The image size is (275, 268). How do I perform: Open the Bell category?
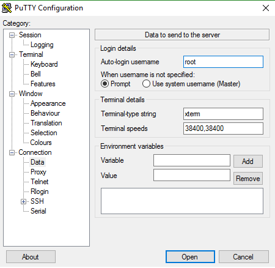(35, 74)
